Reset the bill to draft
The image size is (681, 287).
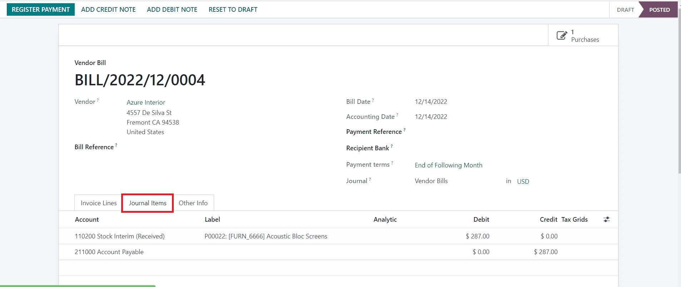(233, 10)
